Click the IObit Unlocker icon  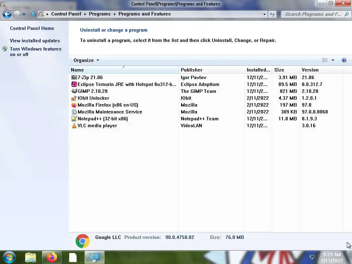[x=74, y=98]
